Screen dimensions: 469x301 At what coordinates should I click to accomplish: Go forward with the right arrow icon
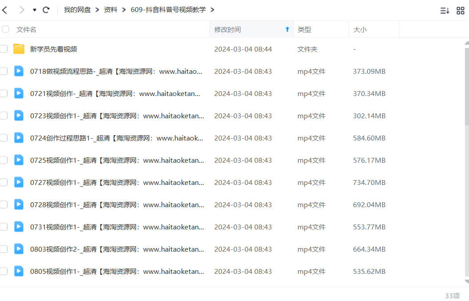pos(22,10)
